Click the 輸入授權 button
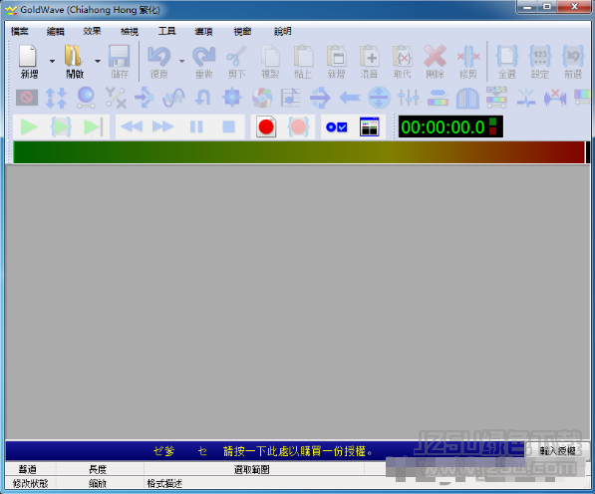 click(x=557, y=451)
